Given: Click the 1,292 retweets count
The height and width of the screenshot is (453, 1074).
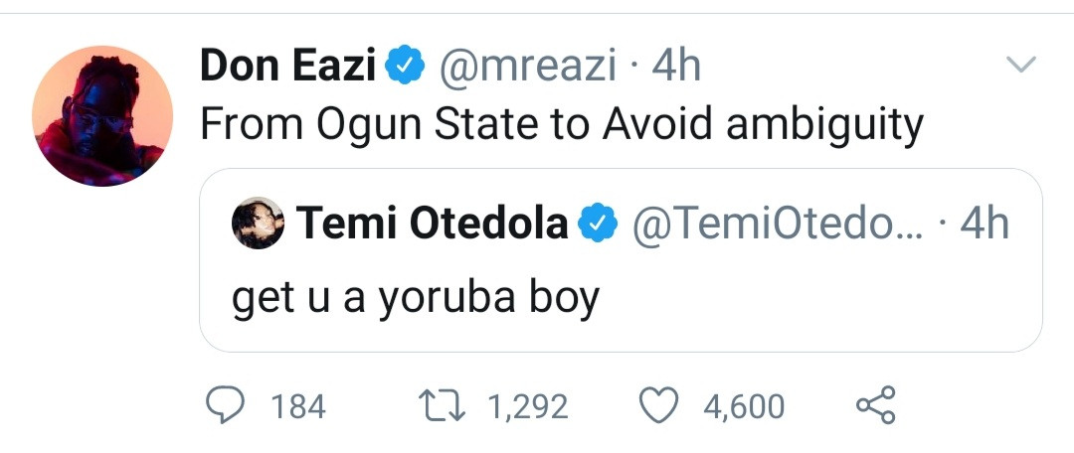Looking at the screenshot, I should click(527, 406).
